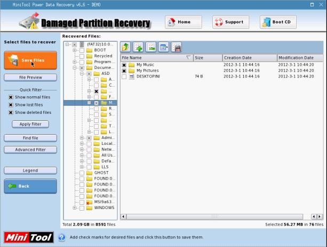The image size is (327, 247).
Task: Click the blue help question mark icon
Action: (62, 237)
